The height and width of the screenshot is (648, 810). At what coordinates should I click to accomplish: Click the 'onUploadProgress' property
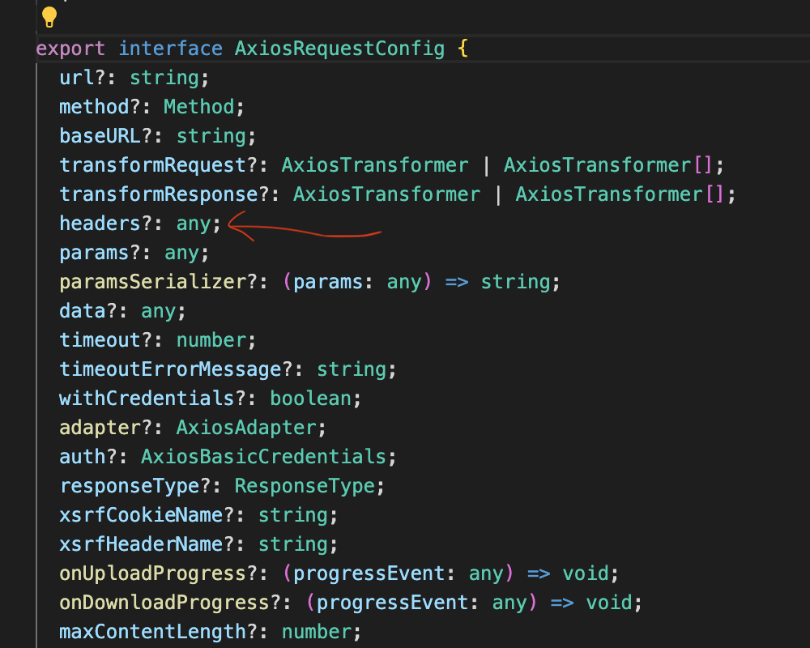pos(153,573)
